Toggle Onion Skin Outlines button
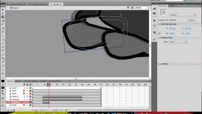This screenshot has height=114, width=202. click(x=39, y=110)
